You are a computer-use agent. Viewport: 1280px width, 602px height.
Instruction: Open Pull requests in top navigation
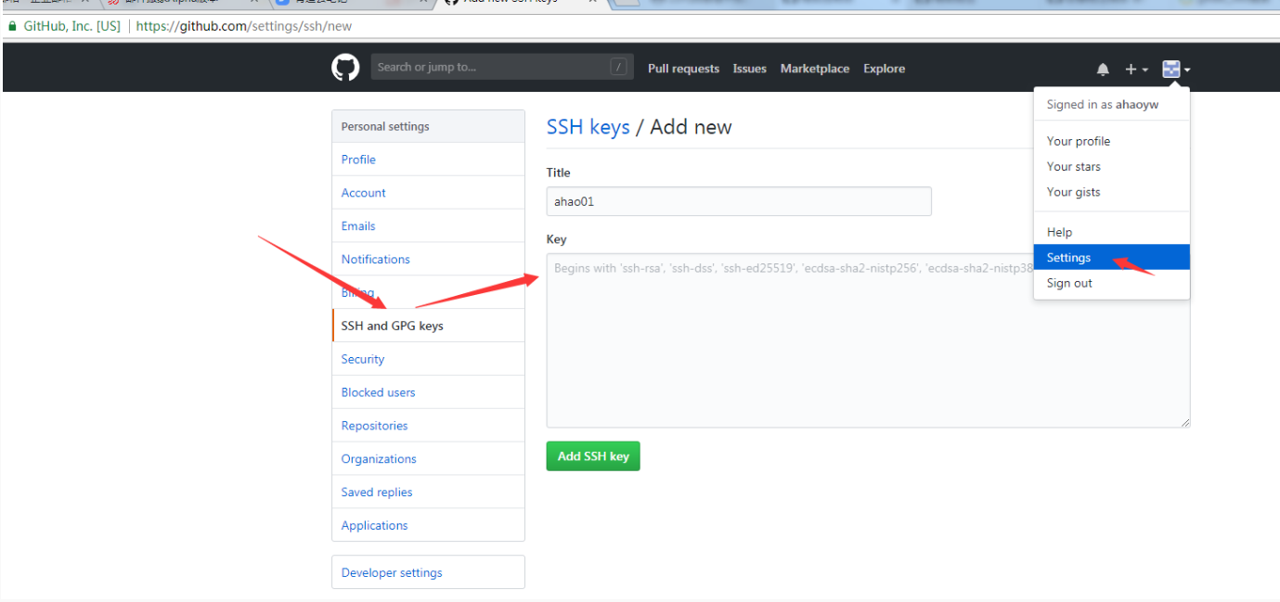(x=683, y=69)
